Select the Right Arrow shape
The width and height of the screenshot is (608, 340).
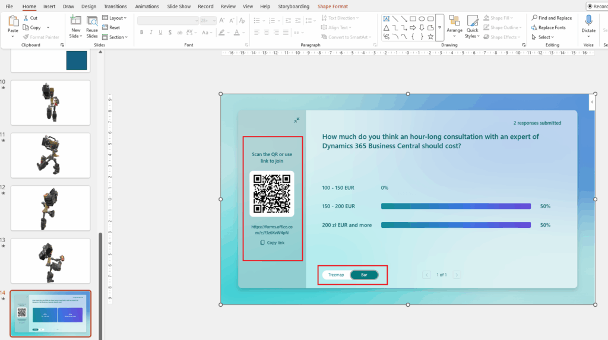point(413,27)
